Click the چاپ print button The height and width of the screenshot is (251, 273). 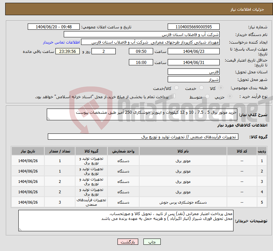pyautogui.click(x=152, y=242)
